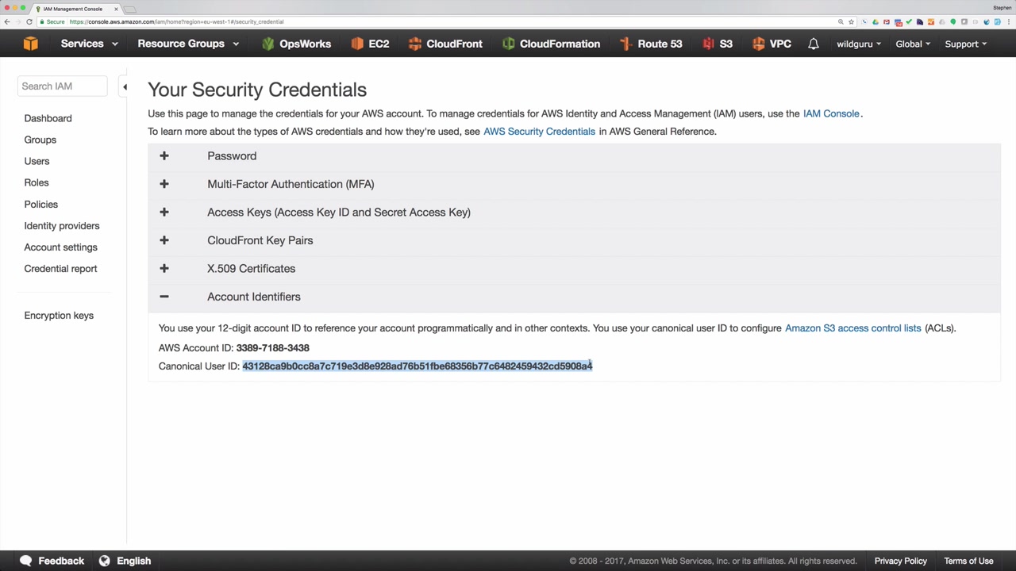Select Policies in the IAM sidebar

40,204
